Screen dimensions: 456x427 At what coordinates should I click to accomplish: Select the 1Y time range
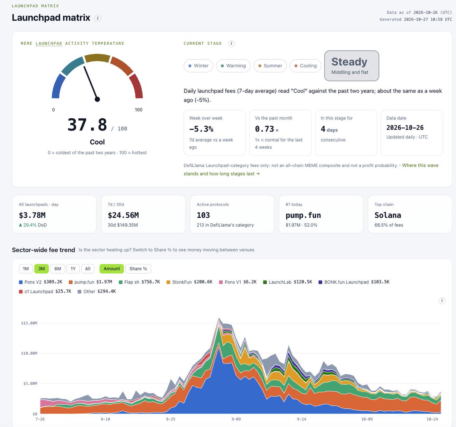coord(73,269)
